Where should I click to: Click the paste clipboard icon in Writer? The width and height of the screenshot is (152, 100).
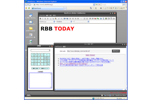(56, 18)
